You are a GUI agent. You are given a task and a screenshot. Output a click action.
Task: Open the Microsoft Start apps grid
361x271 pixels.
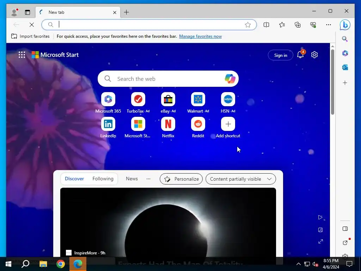[22, 55]
